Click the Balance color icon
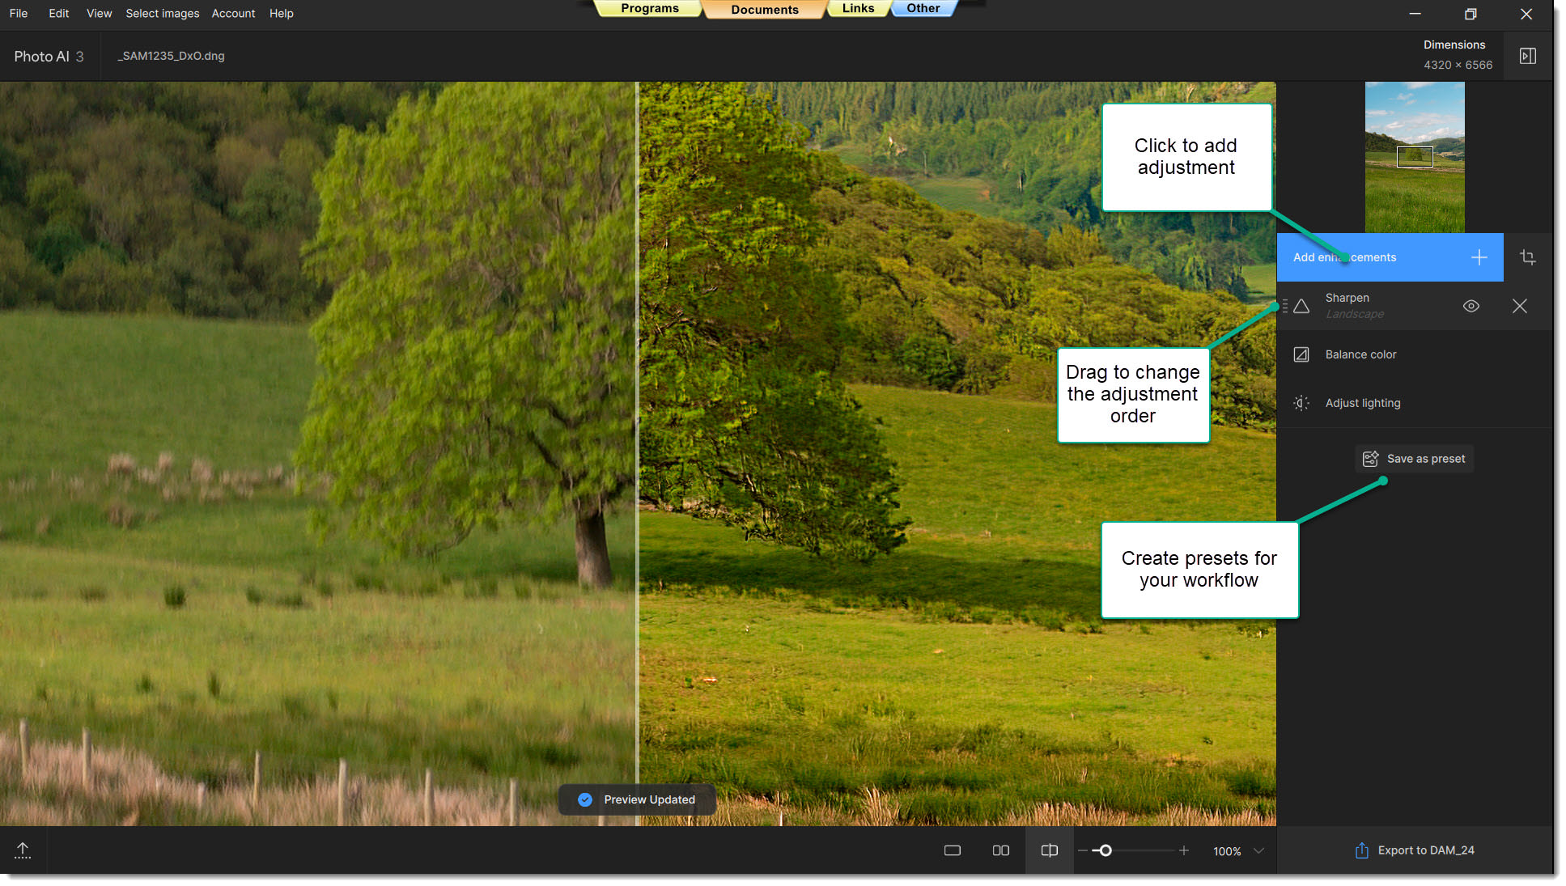Image resolution: width=1566 pixels, height=886 pixels. pyautogui.click(x=1301, y=354)
